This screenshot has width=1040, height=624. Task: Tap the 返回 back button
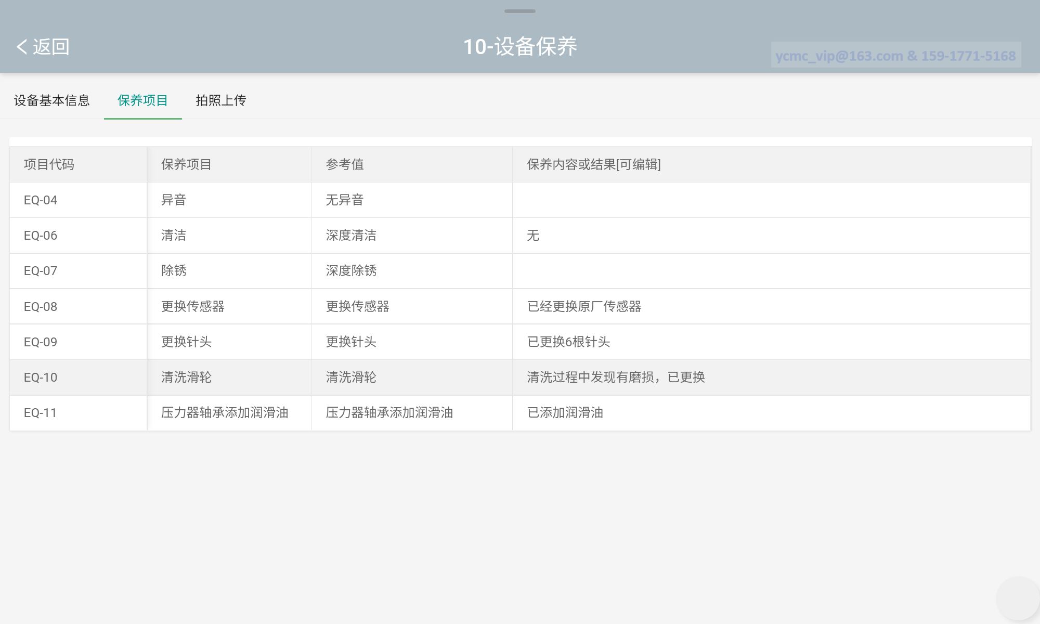[50, 47]
